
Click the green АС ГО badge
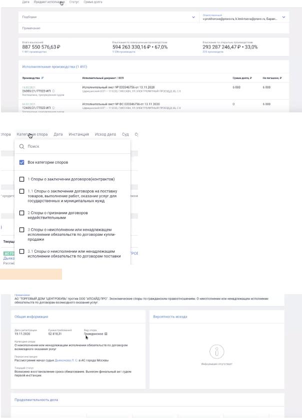point(9,254)
